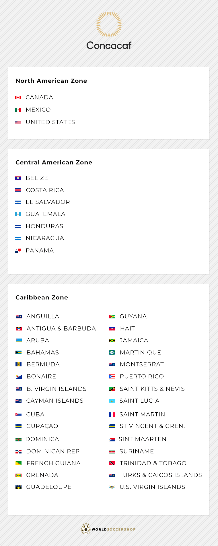Click the Jamaica flag icon
Screen dimensions: 218x546
[x=112, y=341]
